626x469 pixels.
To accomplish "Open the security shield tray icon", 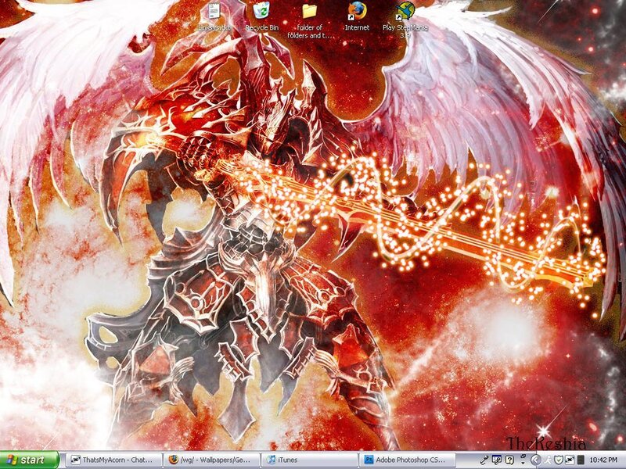I will tap(559, 460).
